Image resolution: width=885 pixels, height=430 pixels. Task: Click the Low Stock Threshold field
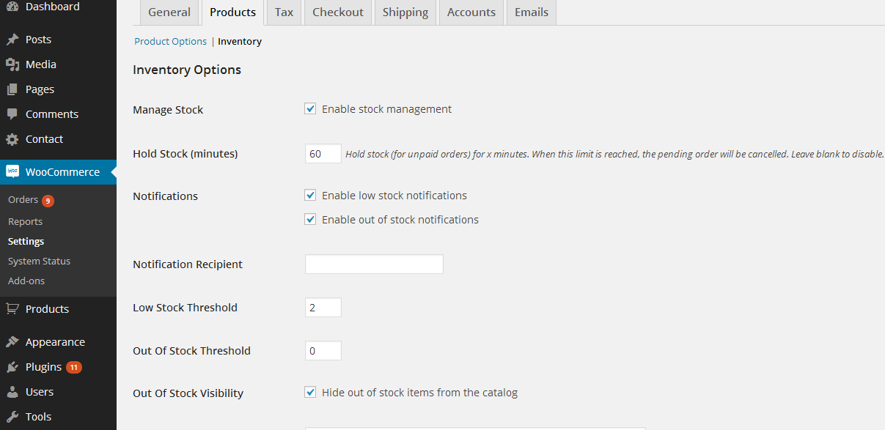click(x=323, y=308)
